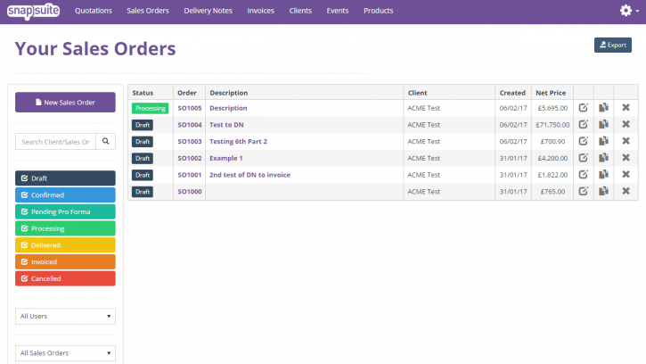The width and height of the screenshot is (646, 364).
Task: Open the settings gear menu
Action: point(629,11)
